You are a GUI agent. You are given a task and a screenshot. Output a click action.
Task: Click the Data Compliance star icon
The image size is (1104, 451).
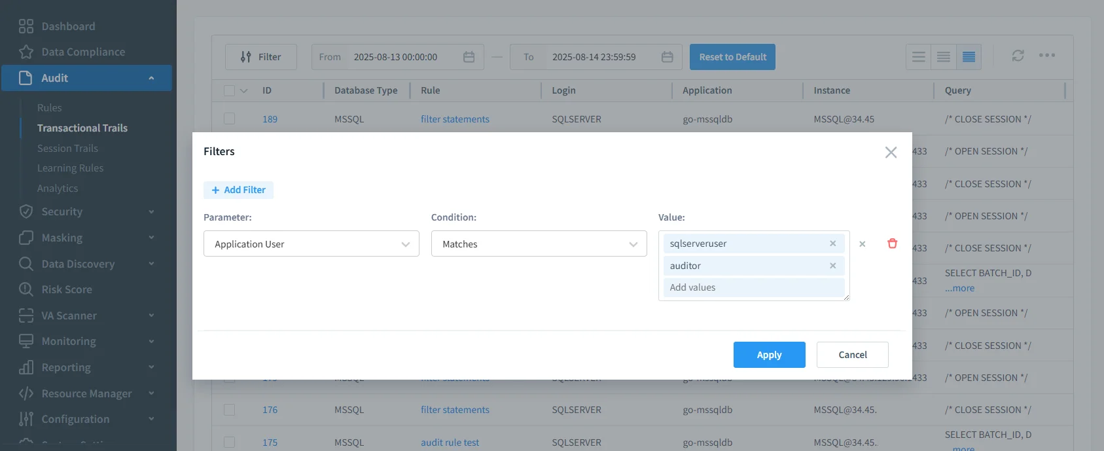tap(26, 52)
